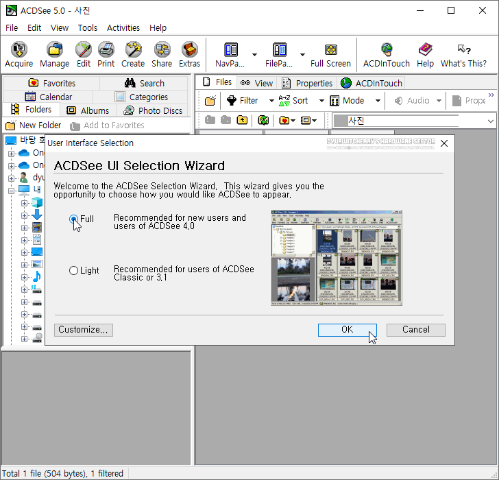Switch to the Calendar tab
Screen dimensions: 499x480
49,97
